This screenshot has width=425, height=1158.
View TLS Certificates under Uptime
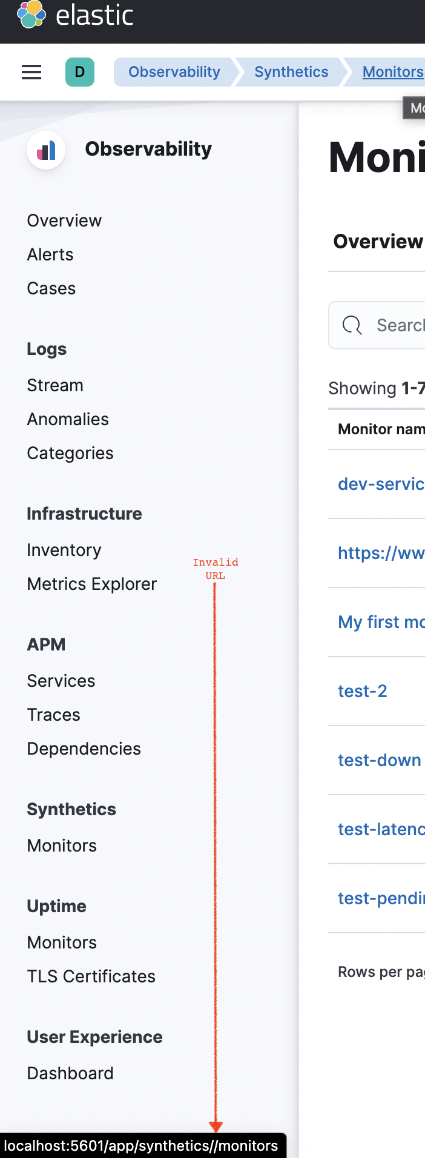point(91,976)
